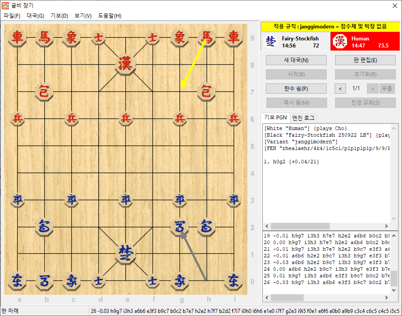The width and height of the screenshot is (402, 316).
Task: Select the blue Cho general piece
Action: (125, 253)
